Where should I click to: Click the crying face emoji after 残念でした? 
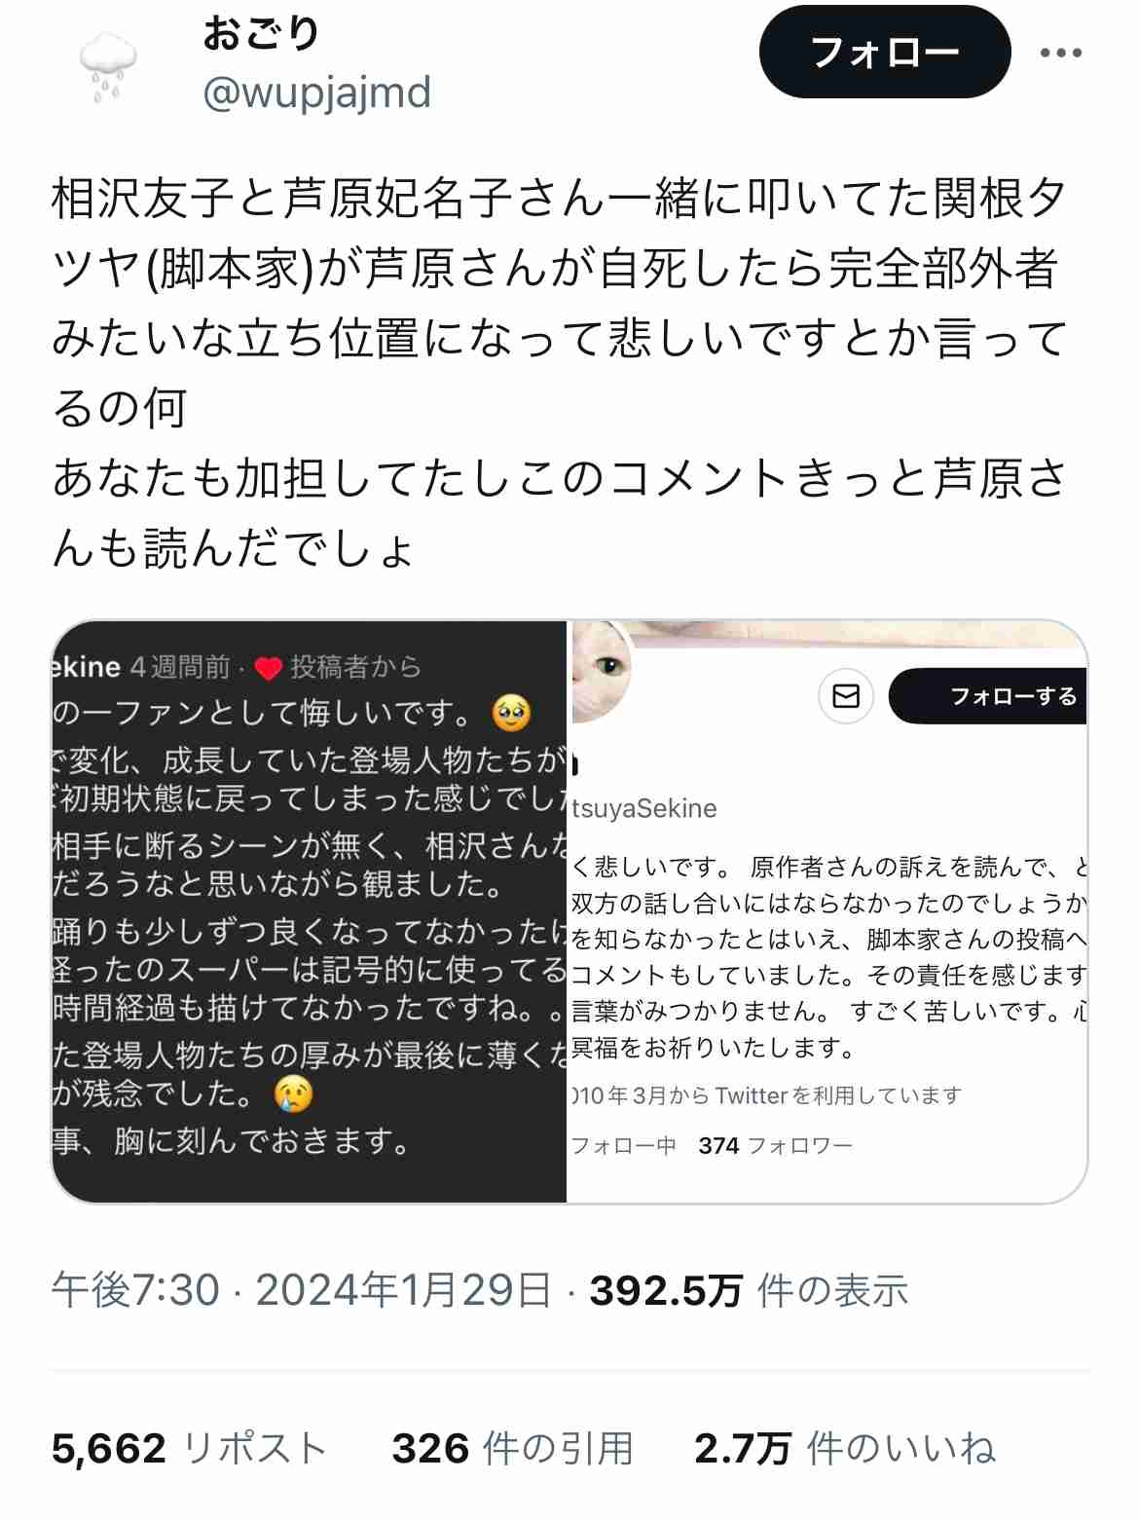293,1094
